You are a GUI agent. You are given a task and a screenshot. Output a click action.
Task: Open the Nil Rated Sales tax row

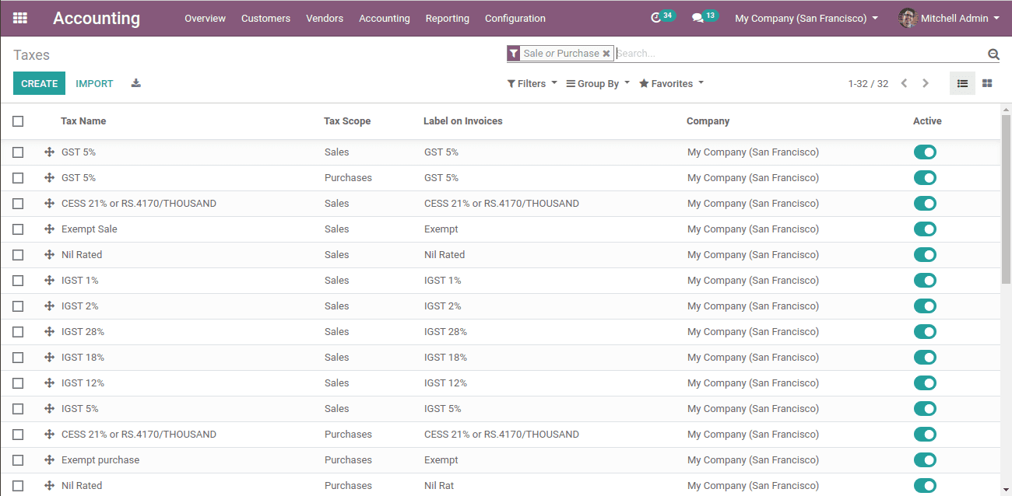point(500,255)
